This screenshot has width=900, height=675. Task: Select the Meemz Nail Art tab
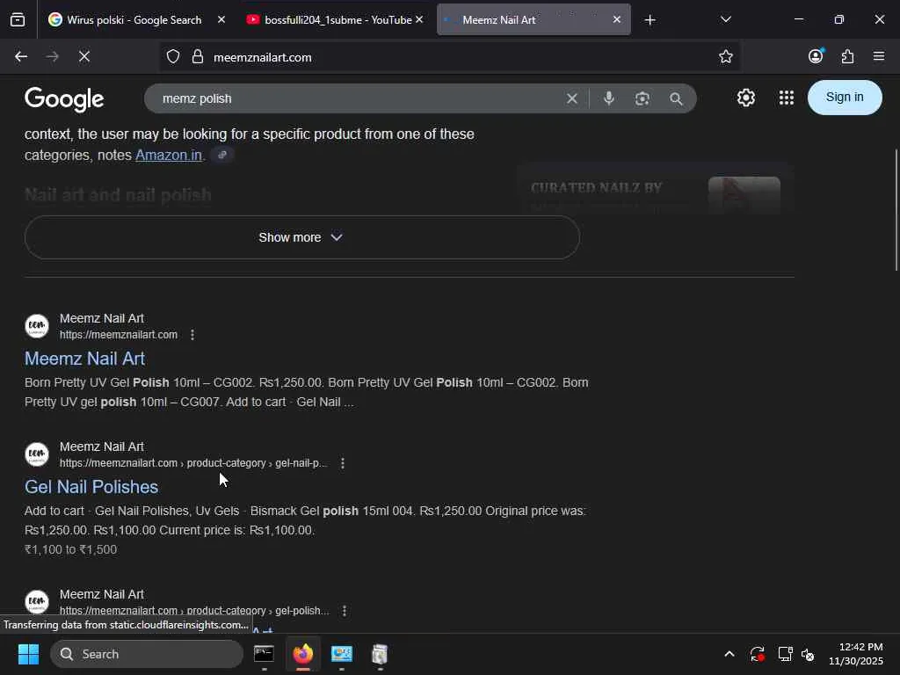[533, 19]
